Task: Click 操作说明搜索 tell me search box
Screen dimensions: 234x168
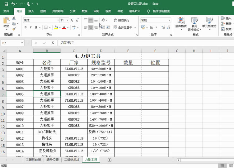Action: (x=161, y=11)
